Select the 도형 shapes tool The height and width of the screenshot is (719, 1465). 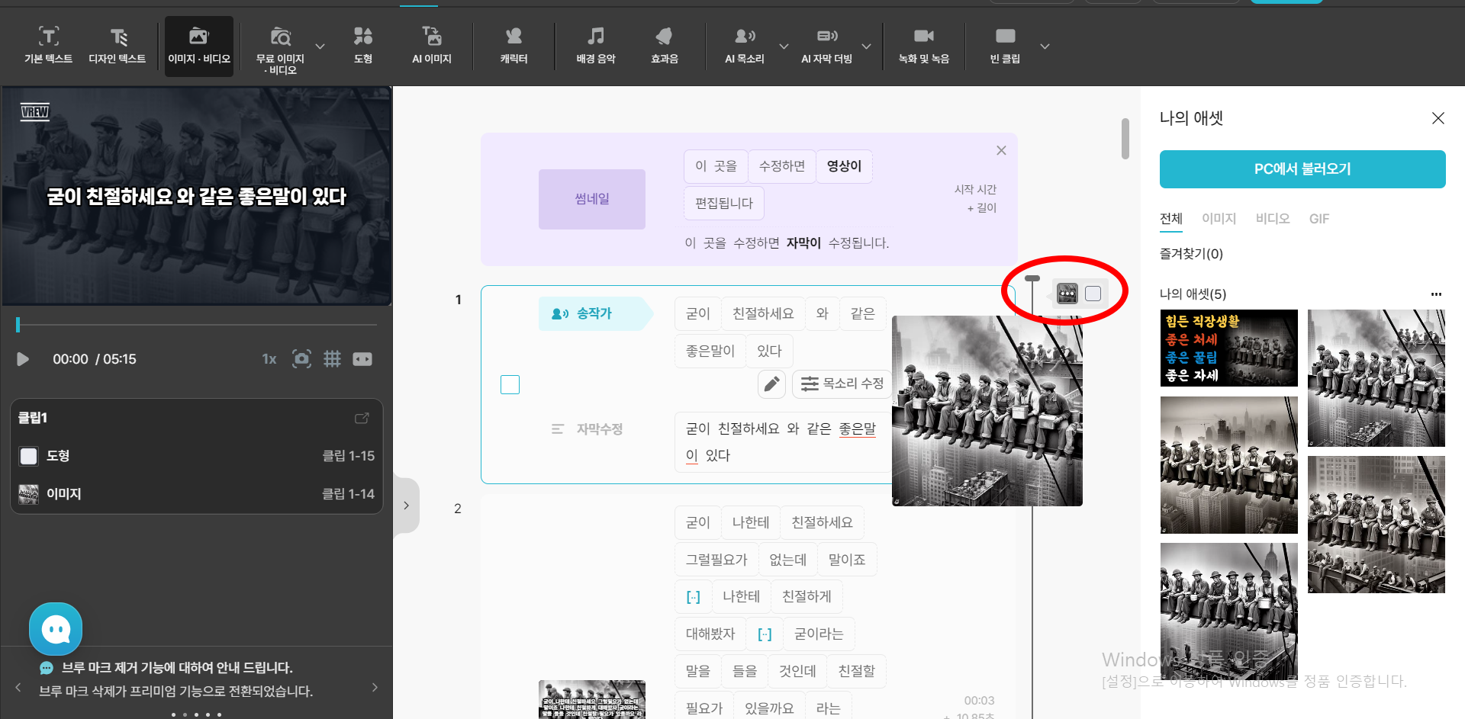click(363, 46)
